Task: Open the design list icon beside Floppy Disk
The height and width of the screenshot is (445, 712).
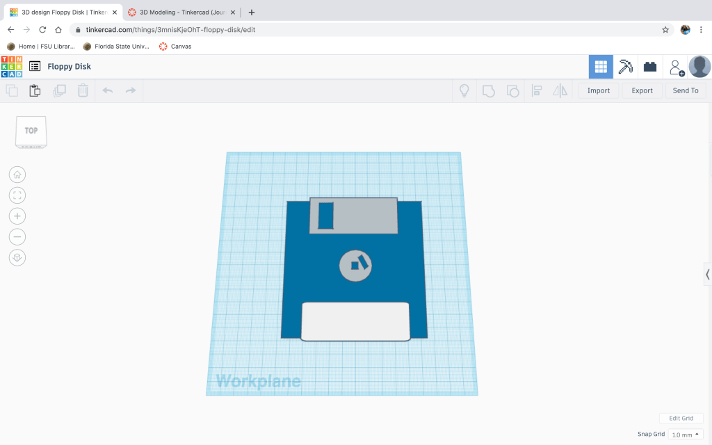Action: (35, 67)
